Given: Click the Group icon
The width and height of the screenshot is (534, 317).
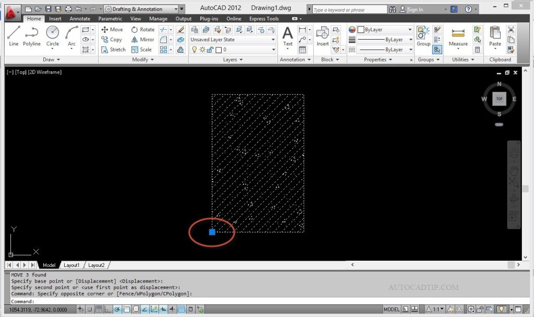Looking at the screenshot, I should 423,36.
